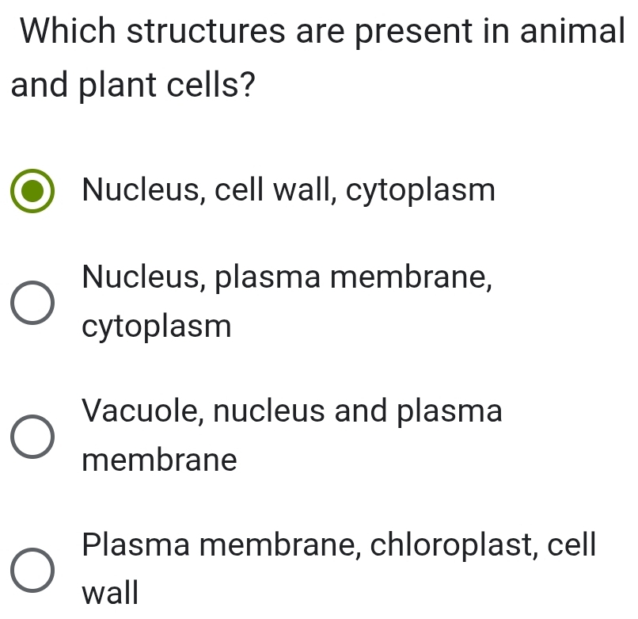This screenshot has height=619, width=638.
Task: Deselect the 'Nucleus, cell wall, cytoplasm' radio
Action: click(32, 190)
